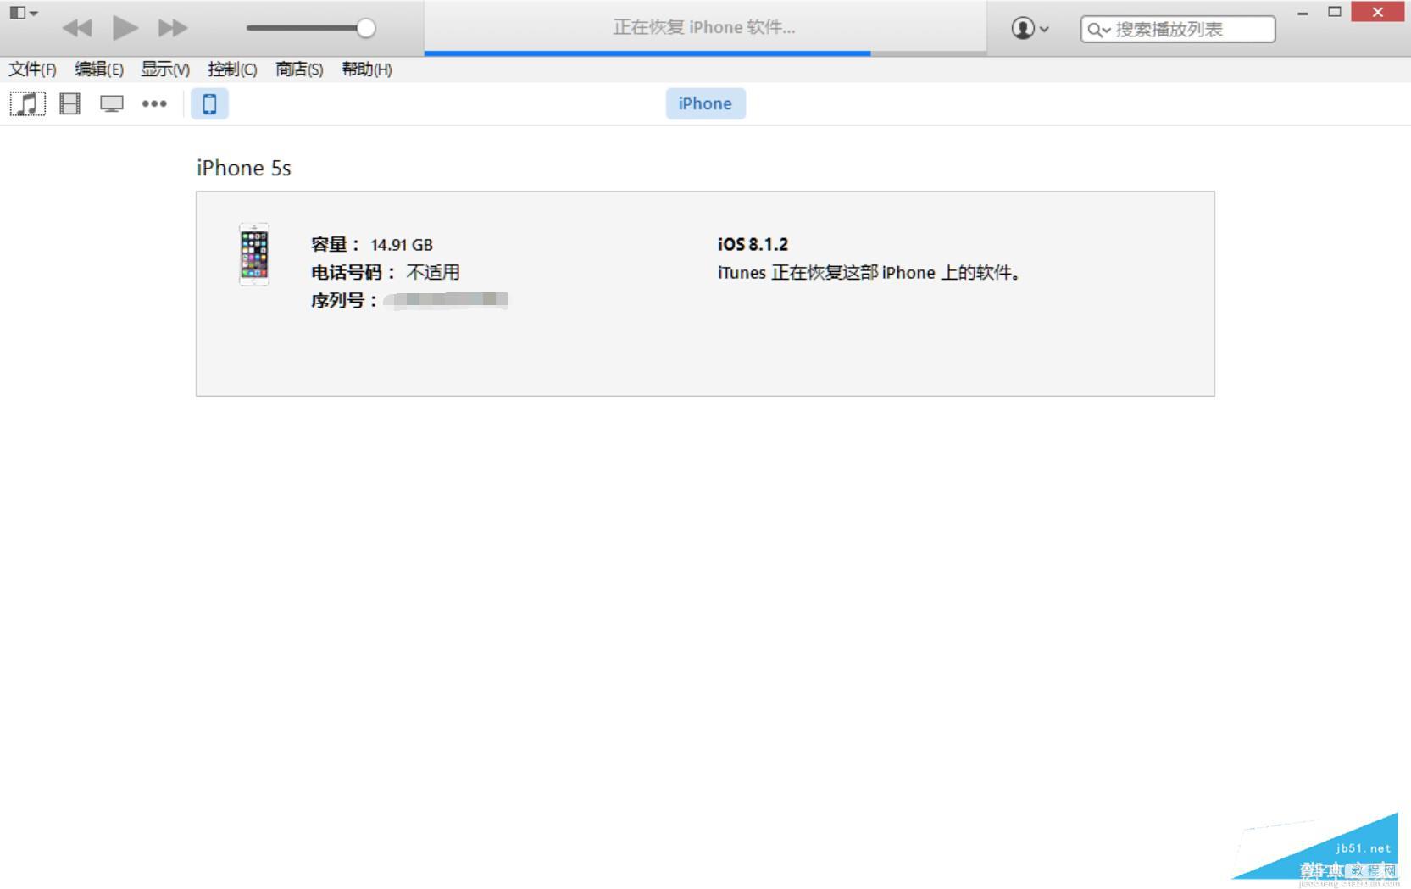Open the 控制(C) menu

[232, 69]
